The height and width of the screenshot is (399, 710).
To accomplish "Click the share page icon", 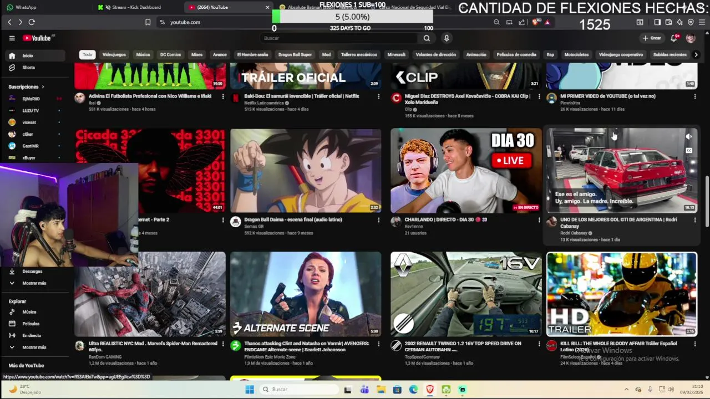I will click(522, 22).
